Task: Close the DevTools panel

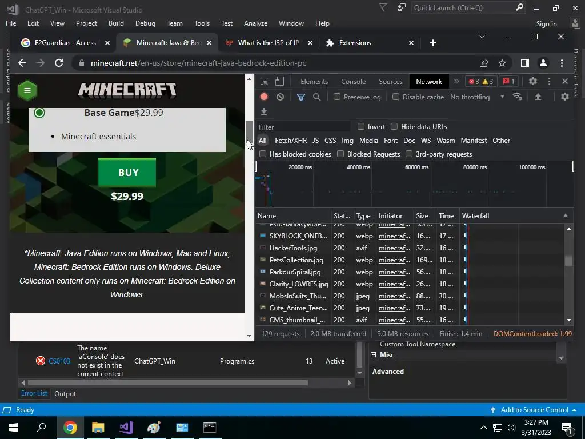Action: (x=565, y=81)
